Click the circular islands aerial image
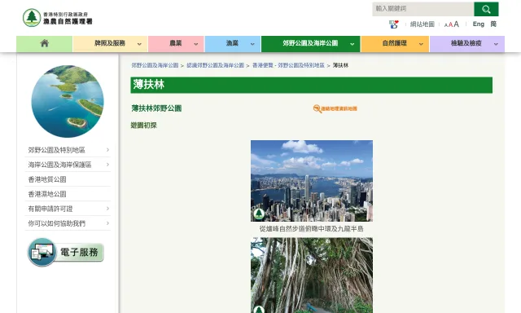Viewport: 521px width, 313px height. pos(68,101)
